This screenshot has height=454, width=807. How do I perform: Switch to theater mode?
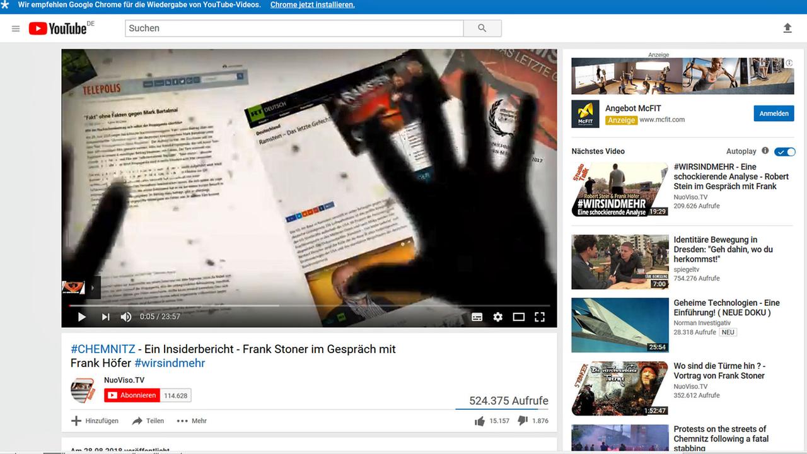click(519, 317)
